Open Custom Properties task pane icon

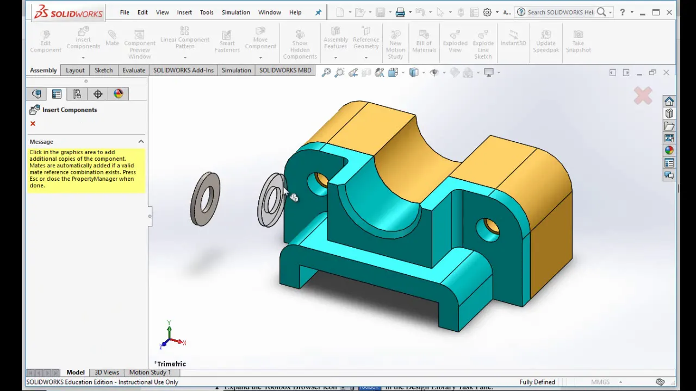pos(669,163)
